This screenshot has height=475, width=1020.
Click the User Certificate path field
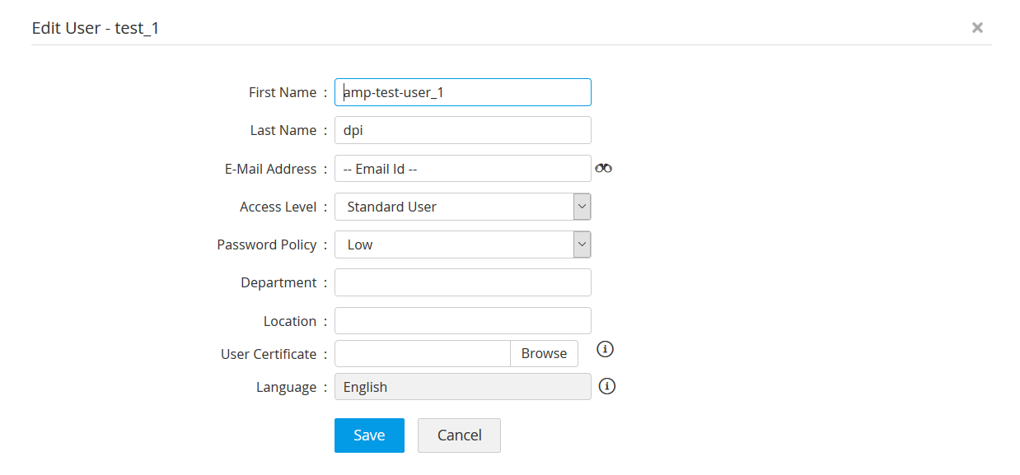pos(423,353)
